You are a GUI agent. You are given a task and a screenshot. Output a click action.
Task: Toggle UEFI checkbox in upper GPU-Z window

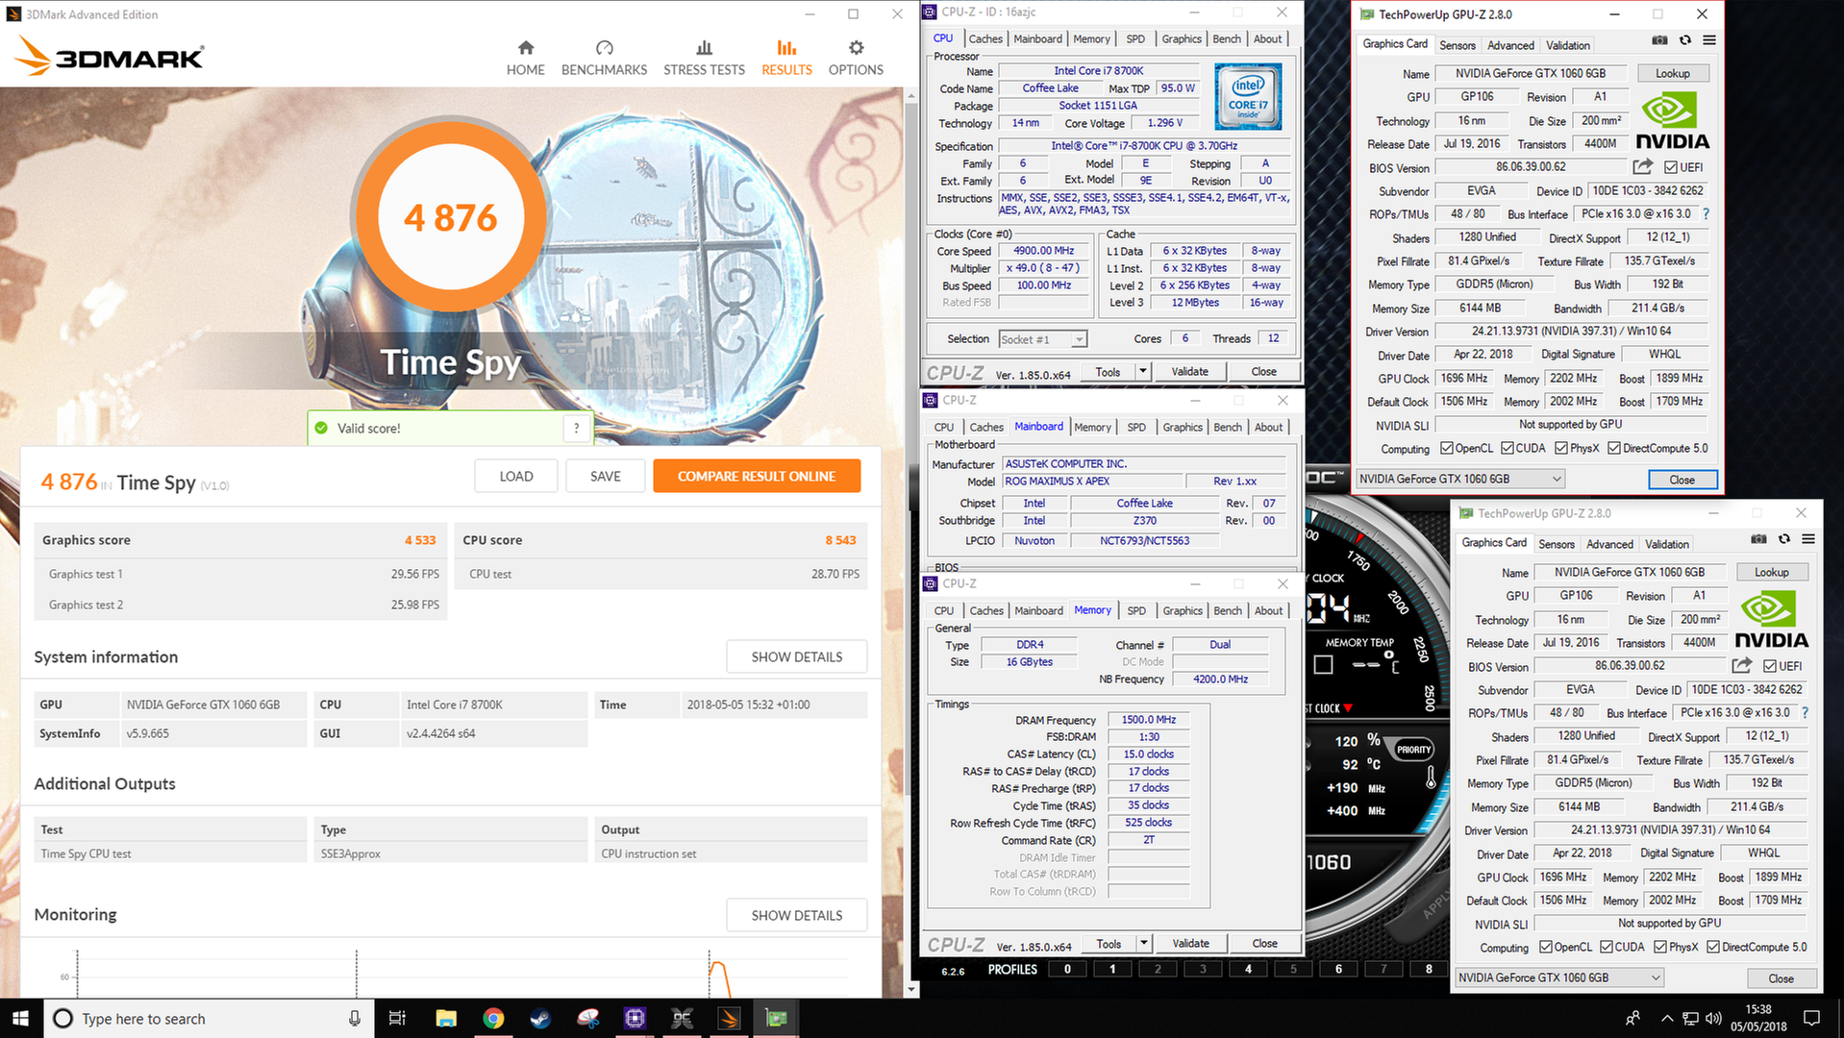click(1671, 167)
